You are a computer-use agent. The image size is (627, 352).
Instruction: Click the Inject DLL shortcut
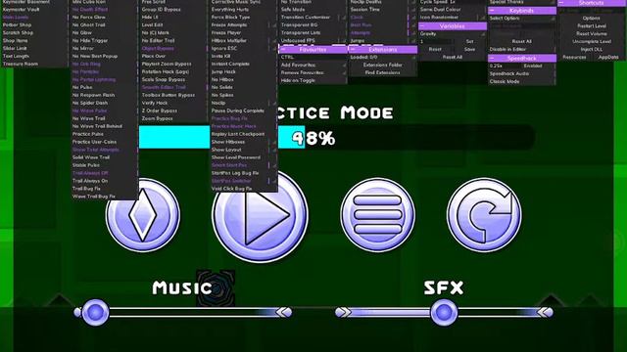pos(592,50)
